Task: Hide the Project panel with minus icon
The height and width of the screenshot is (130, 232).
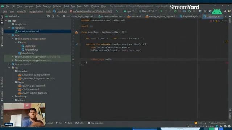Action: pos(69,16)
